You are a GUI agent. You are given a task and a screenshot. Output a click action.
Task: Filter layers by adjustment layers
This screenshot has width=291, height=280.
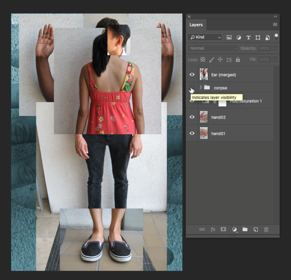[239, 37]
